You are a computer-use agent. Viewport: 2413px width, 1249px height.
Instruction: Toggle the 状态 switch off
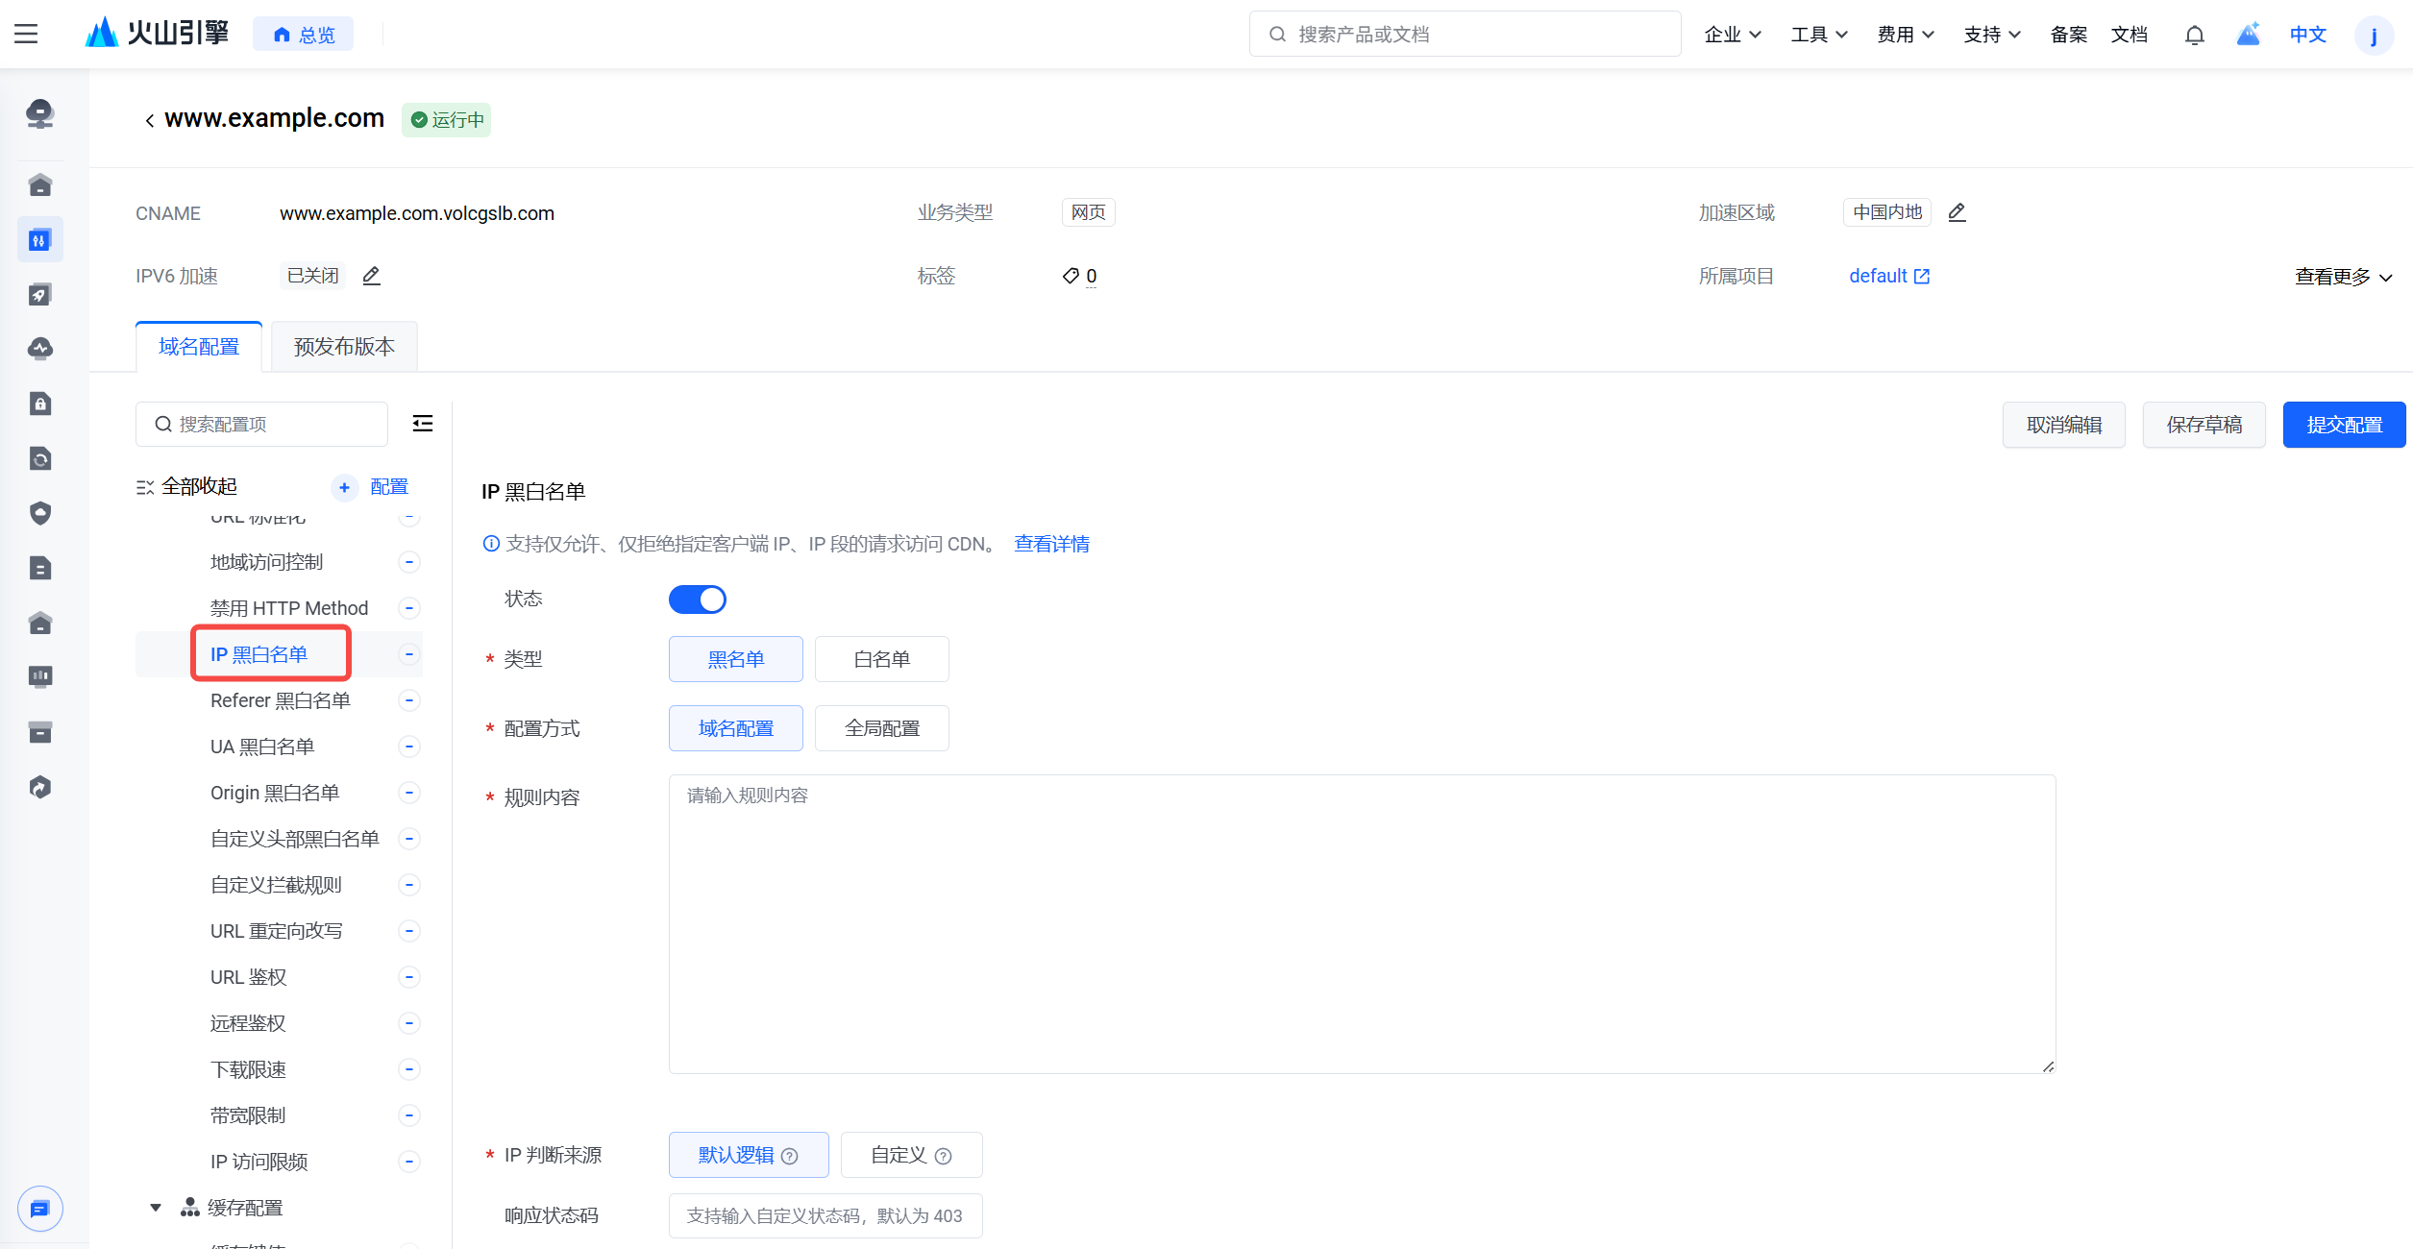[x=698, y=600]
